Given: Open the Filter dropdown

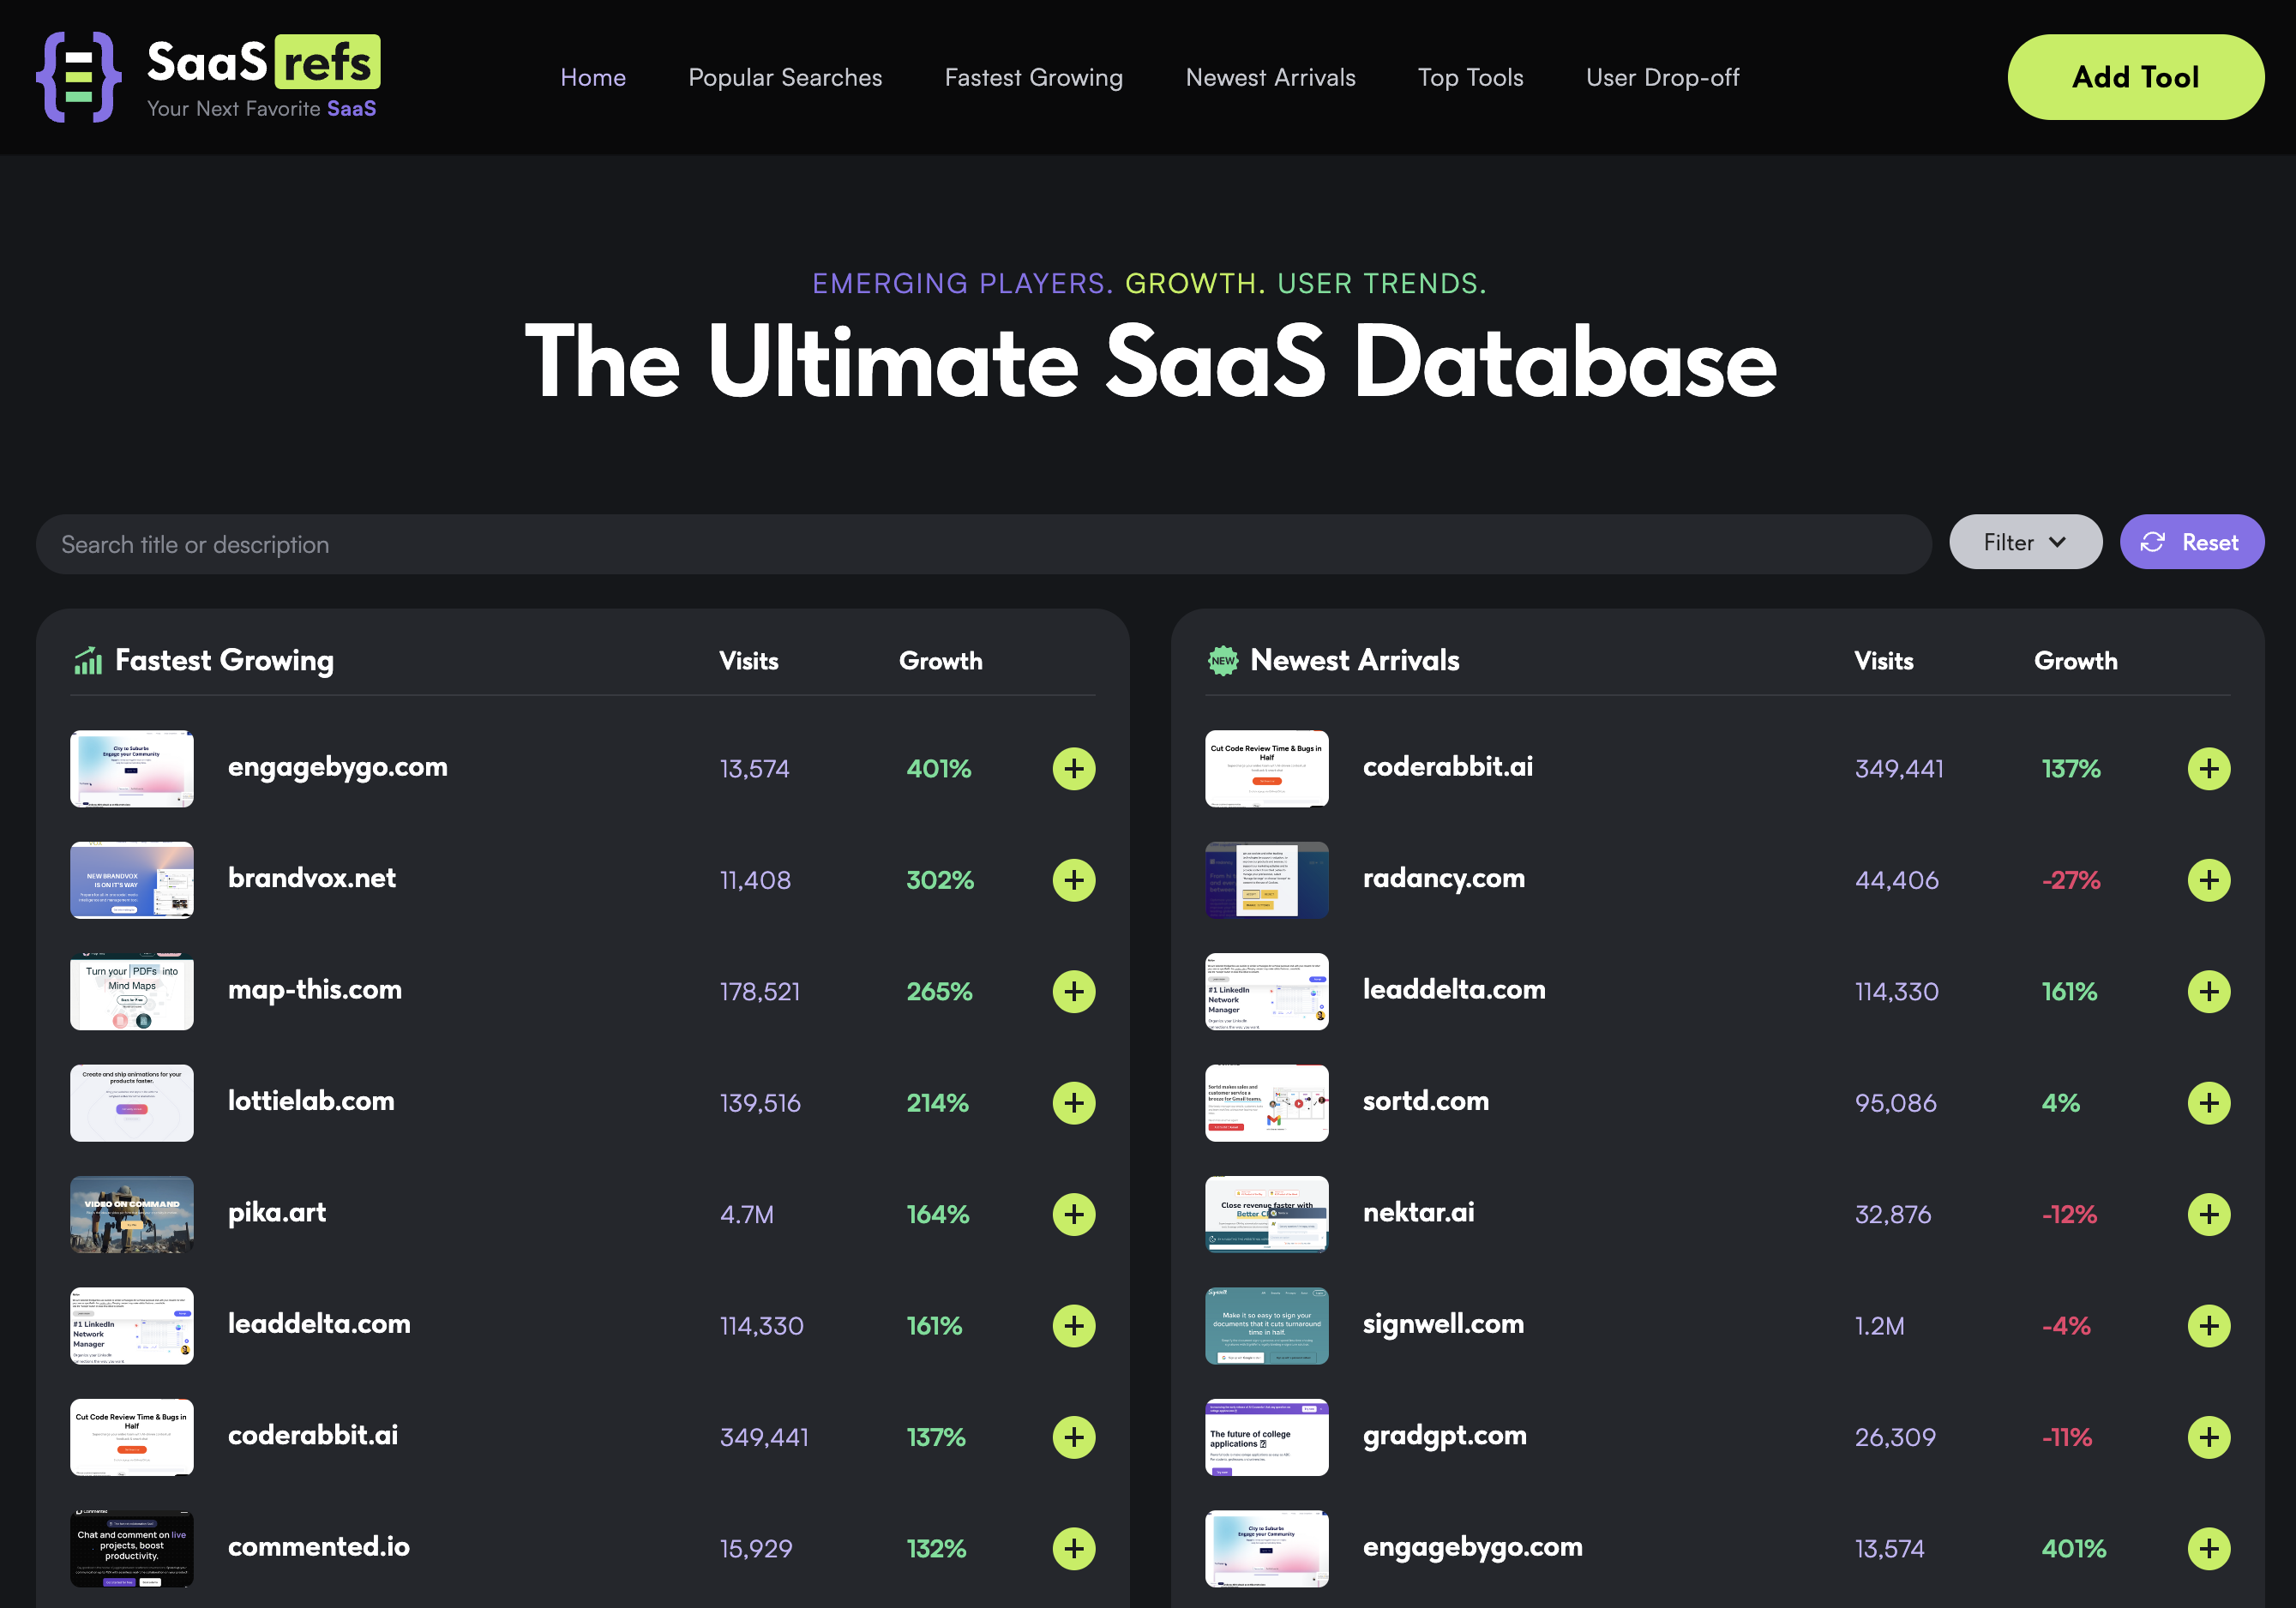Looking at the screenshot, I should (x=2025, y=542).
